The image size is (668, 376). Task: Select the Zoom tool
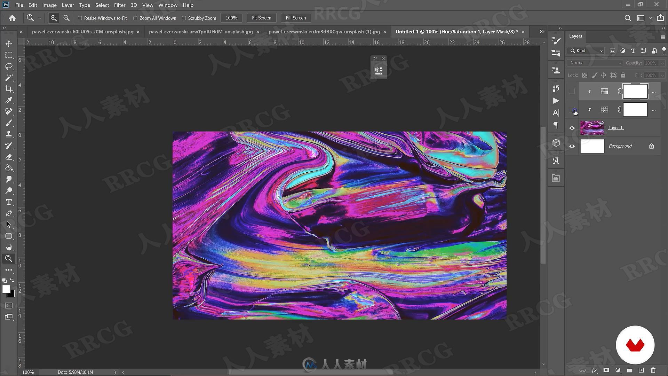click(x=9, y=258)
